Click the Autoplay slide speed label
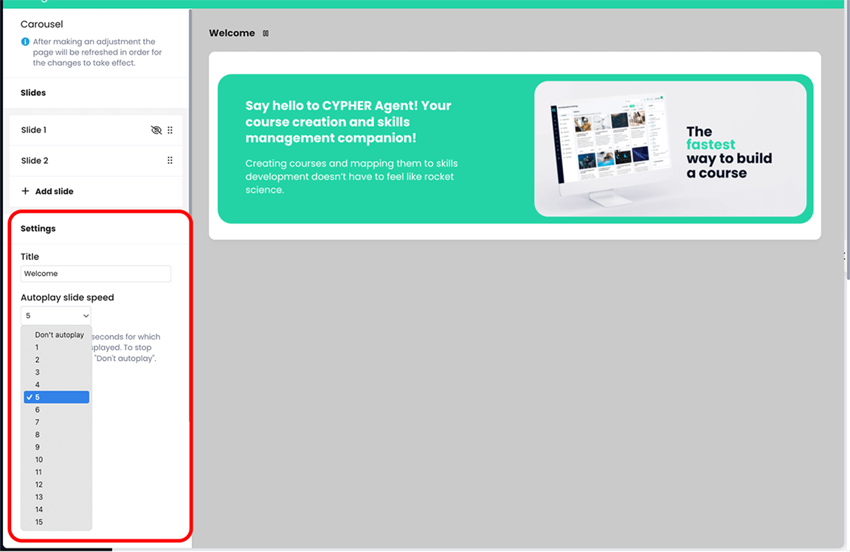850x552 pixels. pyautogui.click(x=67, y=297)
